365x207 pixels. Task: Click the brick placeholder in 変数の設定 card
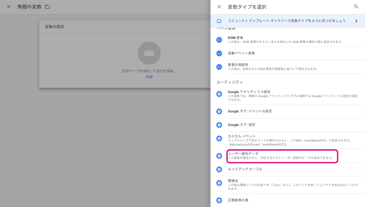(149, 53)
